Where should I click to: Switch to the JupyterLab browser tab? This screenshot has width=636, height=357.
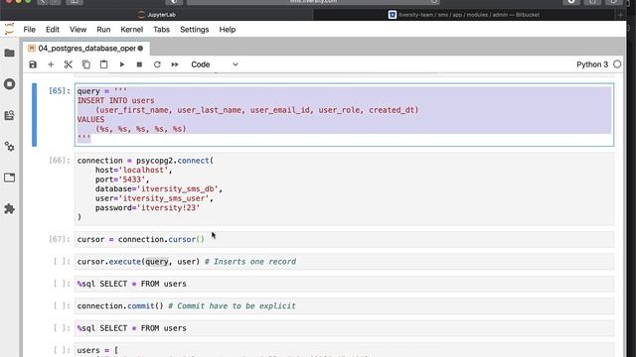157,15
